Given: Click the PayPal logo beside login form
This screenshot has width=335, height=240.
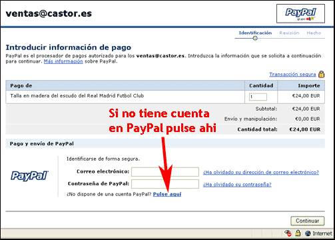Looking at the screenshot, I should point(29,176).
